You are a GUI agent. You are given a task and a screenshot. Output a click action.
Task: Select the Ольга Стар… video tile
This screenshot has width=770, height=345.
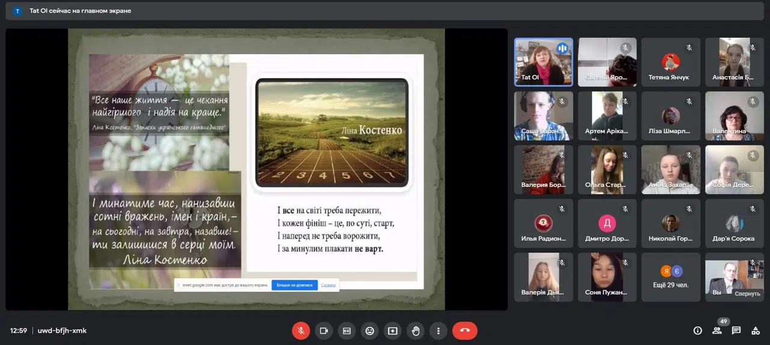[x=607, y=169]
